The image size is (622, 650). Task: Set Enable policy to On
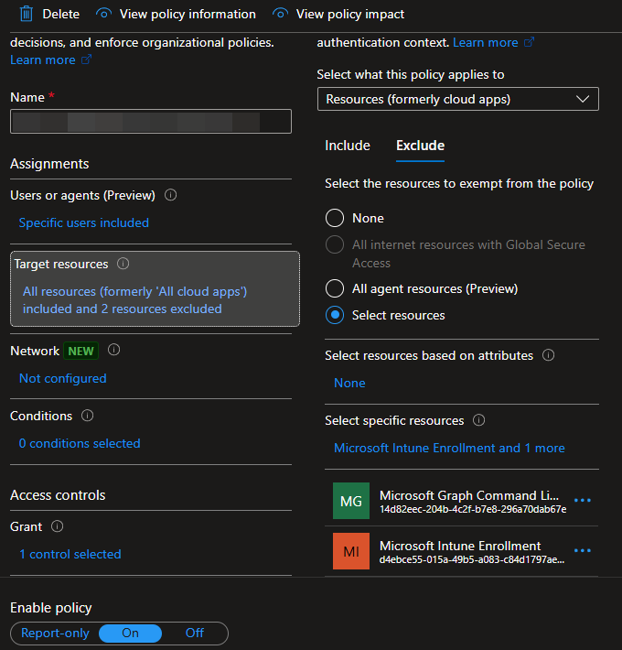coord(130,633)
